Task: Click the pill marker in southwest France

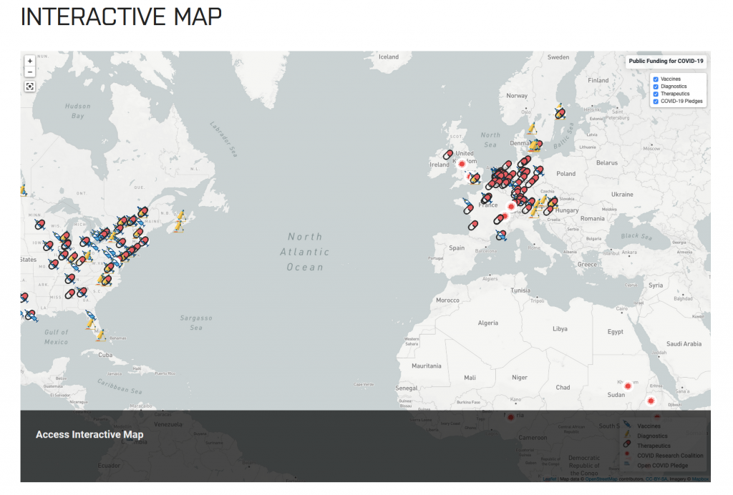Action: (473, 225)
